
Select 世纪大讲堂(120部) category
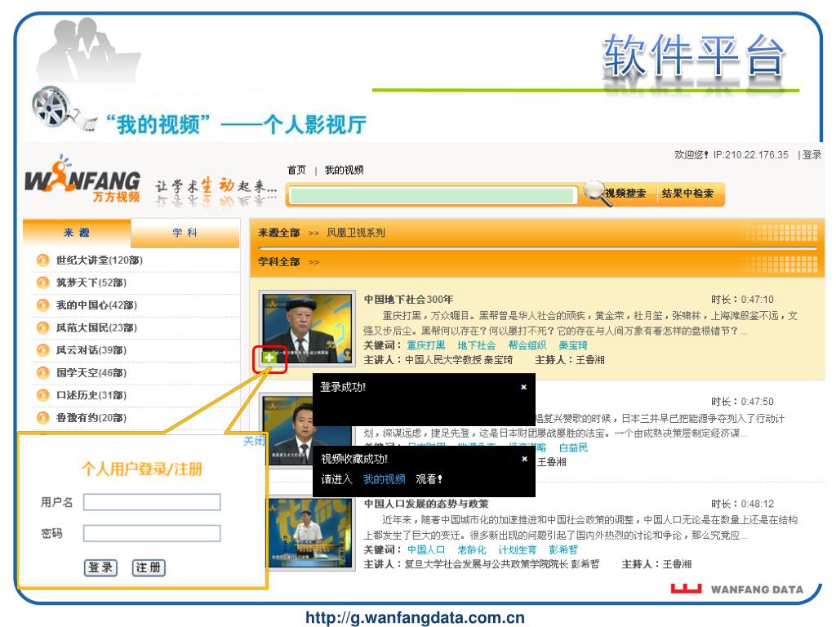(100, 260)
